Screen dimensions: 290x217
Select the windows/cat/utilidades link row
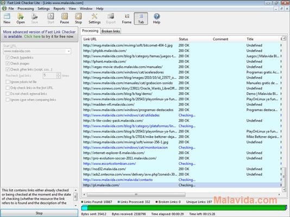(x=181, y=115)
